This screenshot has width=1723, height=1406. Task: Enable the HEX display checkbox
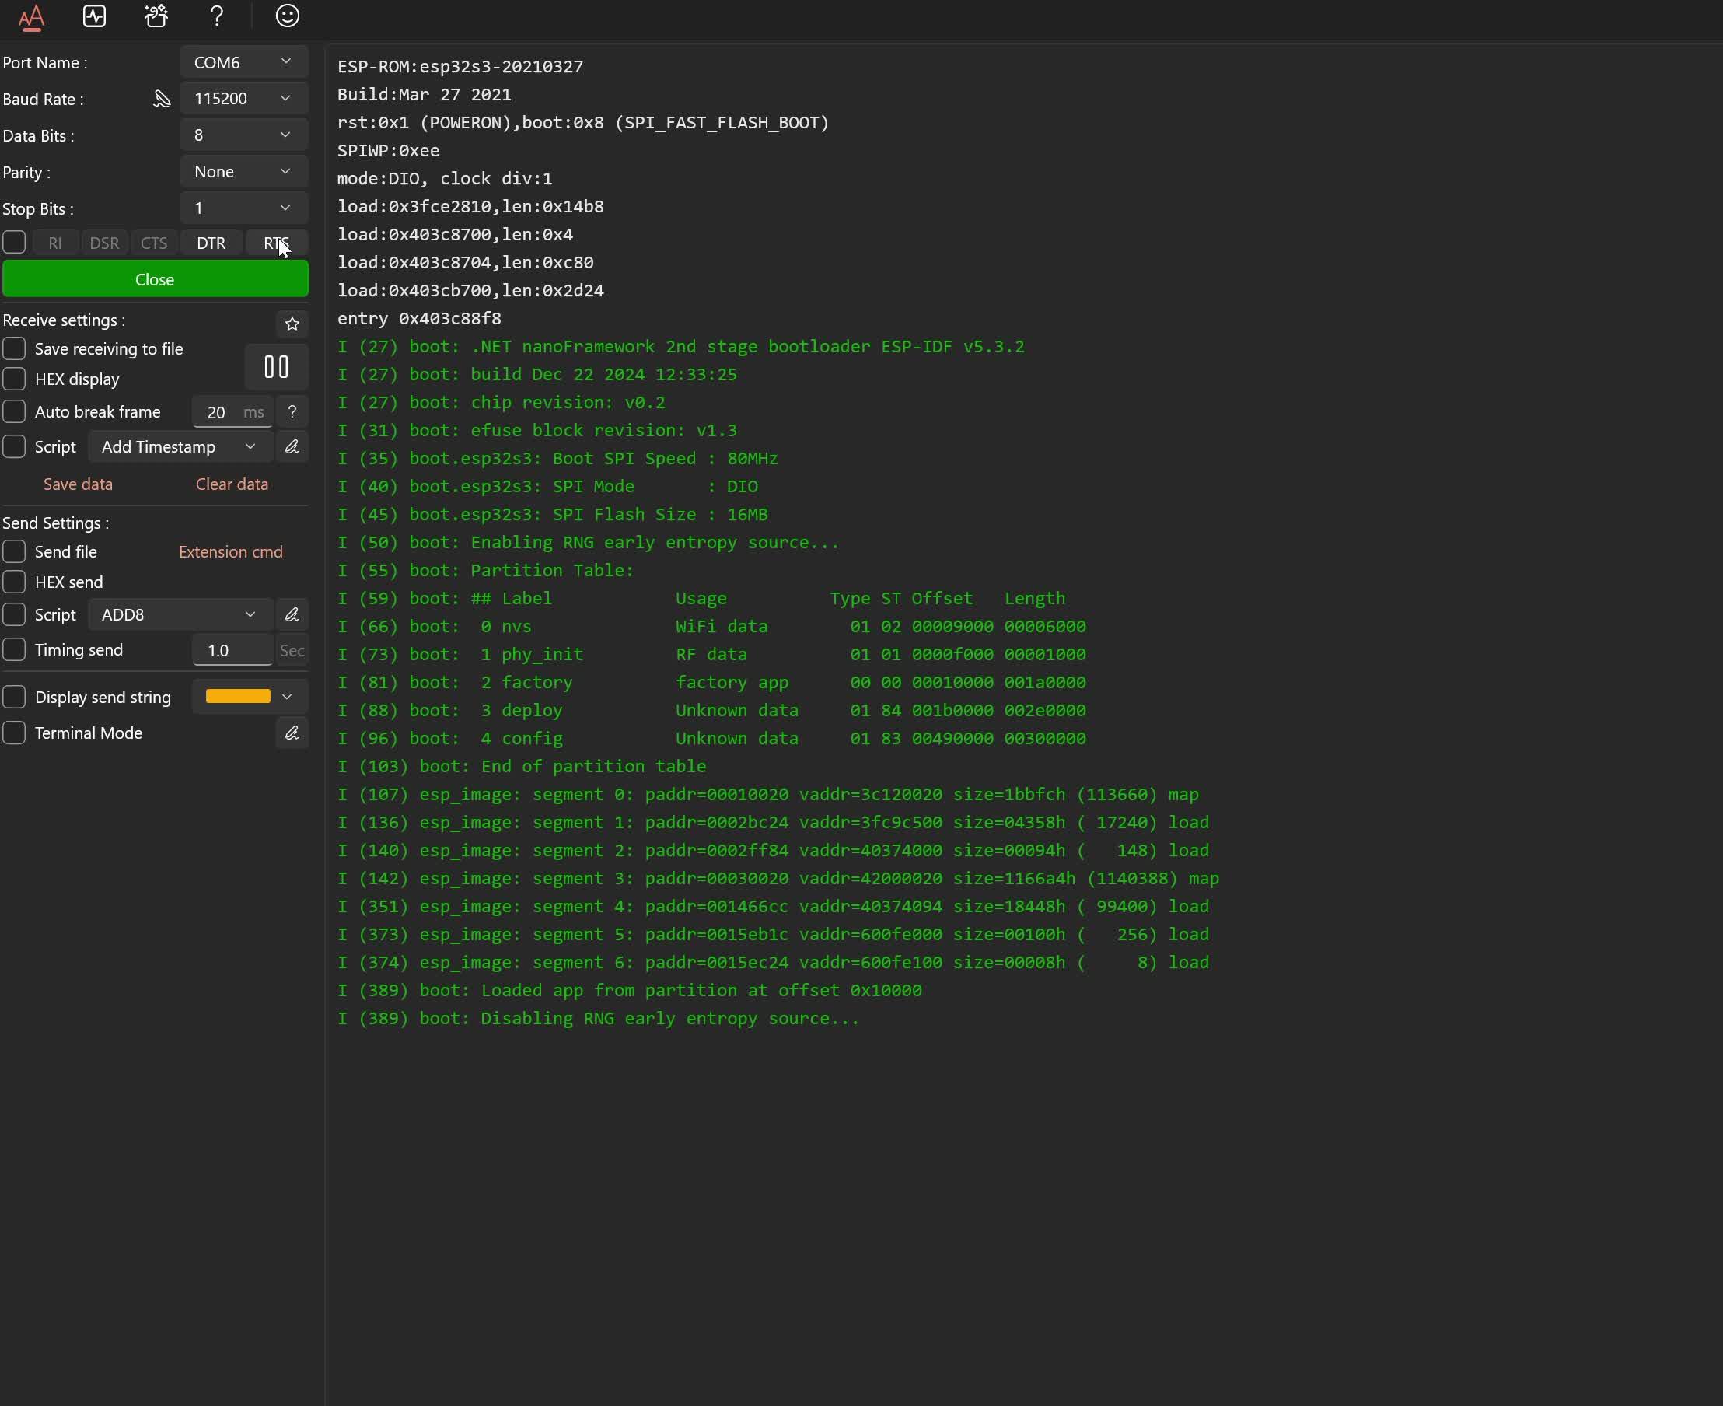[15, 378]
